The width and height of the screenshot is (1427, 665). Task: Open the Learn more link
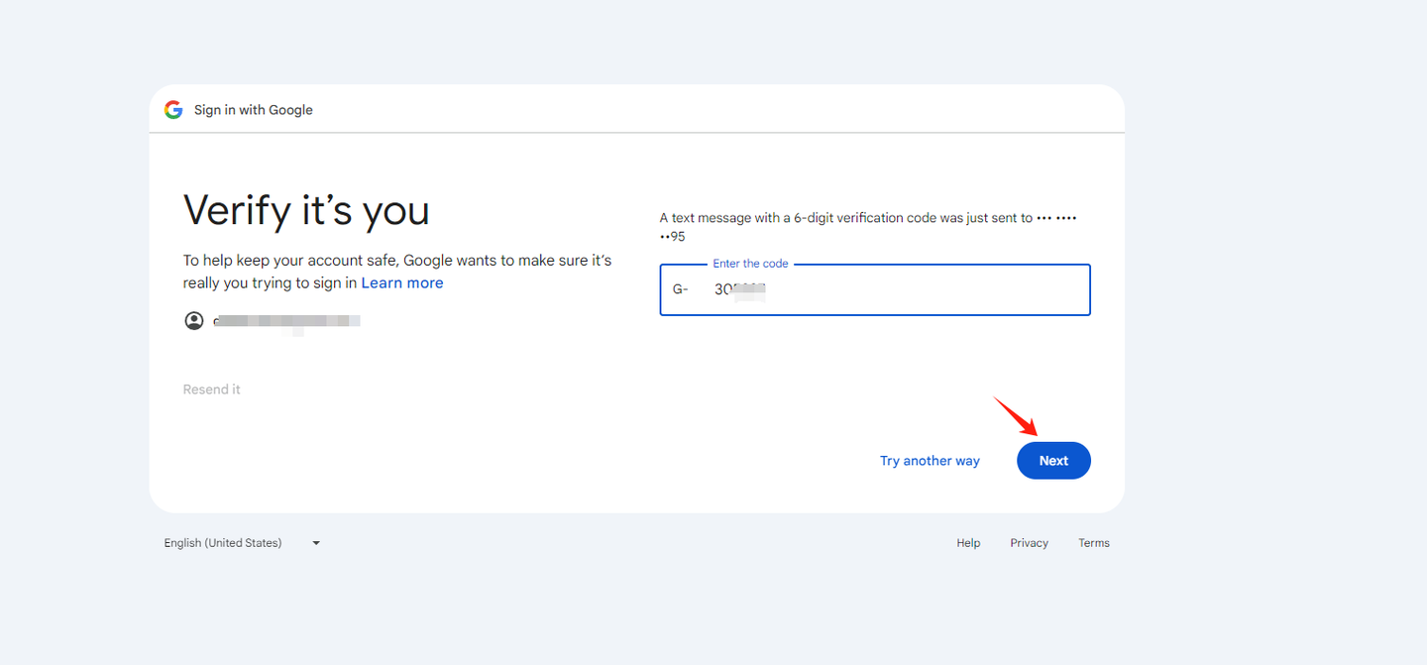point(402,283)
